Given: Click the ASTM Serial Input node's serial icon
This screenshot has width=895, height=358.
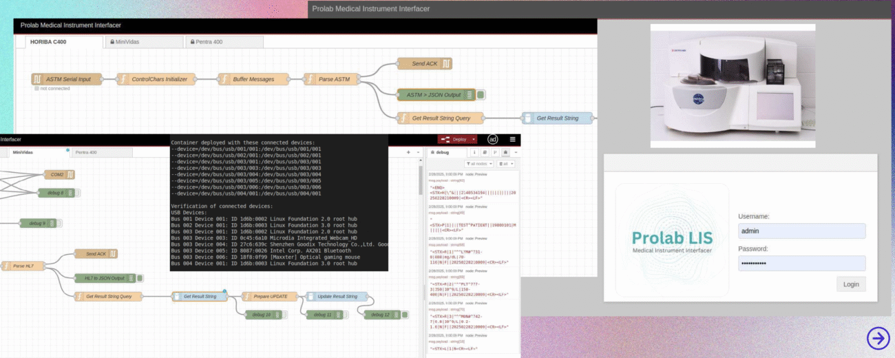Looking at the screenshot, I should click(39, 79).
